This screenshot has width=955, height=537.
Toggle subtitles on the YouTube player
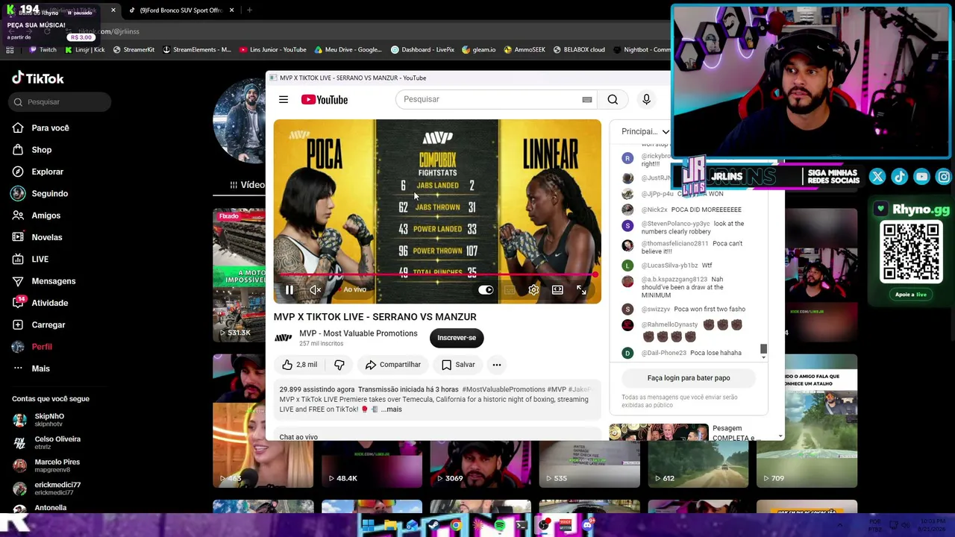click(x=510, y=290)
